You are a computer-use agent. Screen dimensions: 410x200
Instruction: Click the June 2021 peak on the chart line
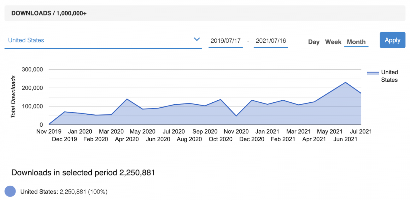coord(346,82)
